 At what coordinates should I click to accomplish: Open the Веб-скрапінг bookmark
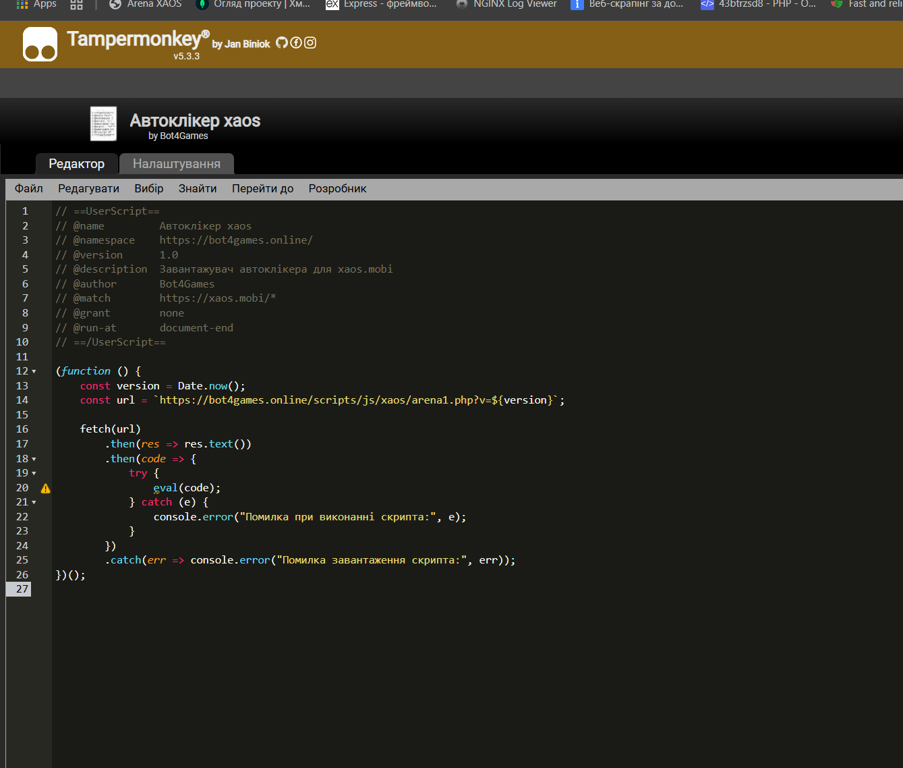(627, 4)
